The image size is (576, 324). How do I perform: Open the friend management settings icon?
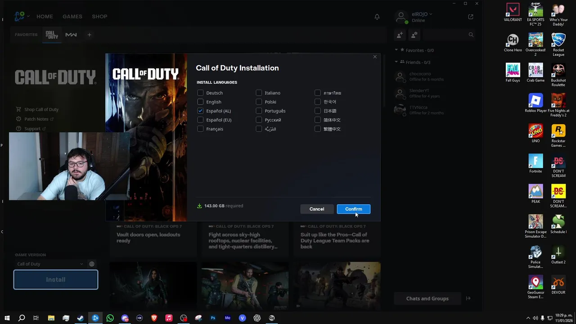414,35
